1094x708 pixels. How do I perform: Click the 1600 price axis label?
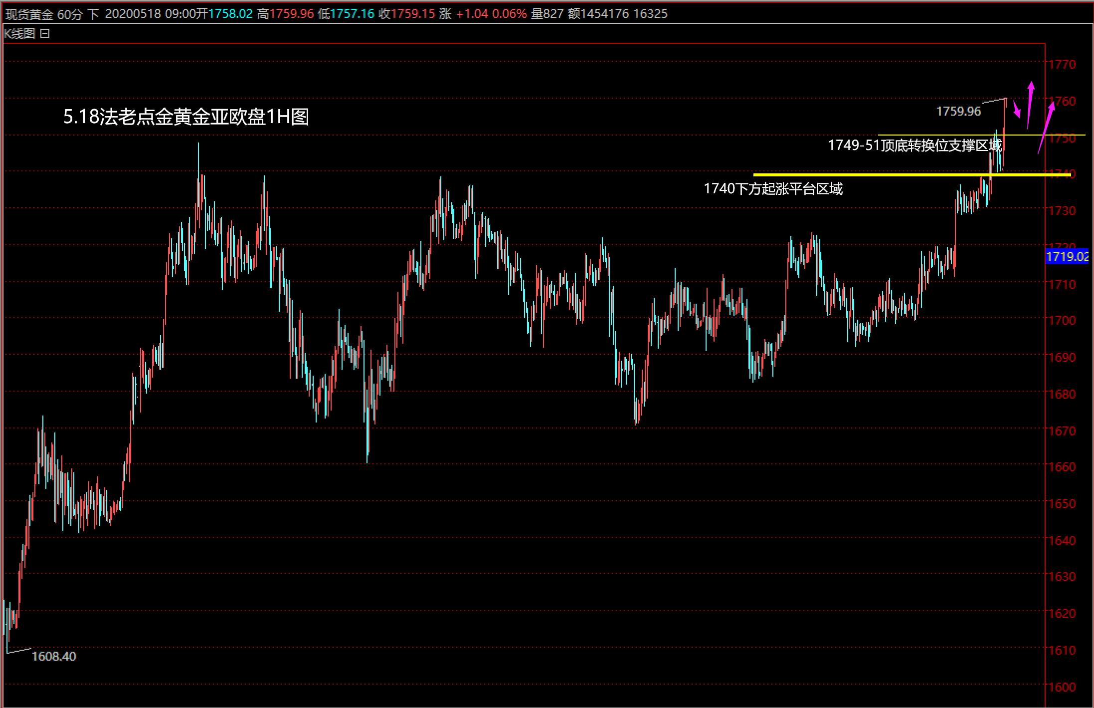coord(1063,687)
